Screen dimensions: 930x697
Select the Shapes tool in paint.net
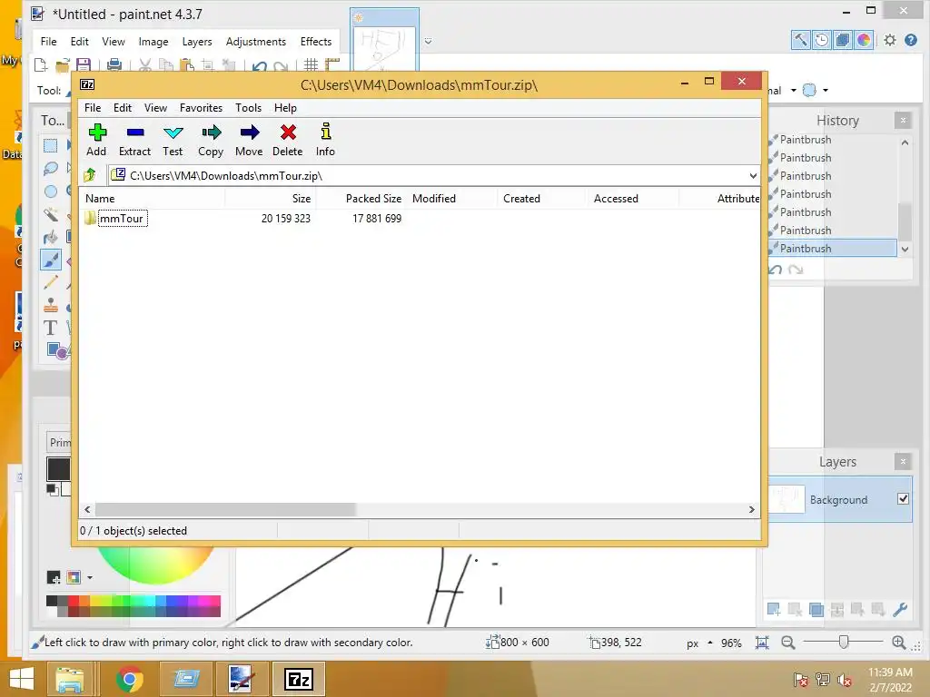(x=55, y=351)
